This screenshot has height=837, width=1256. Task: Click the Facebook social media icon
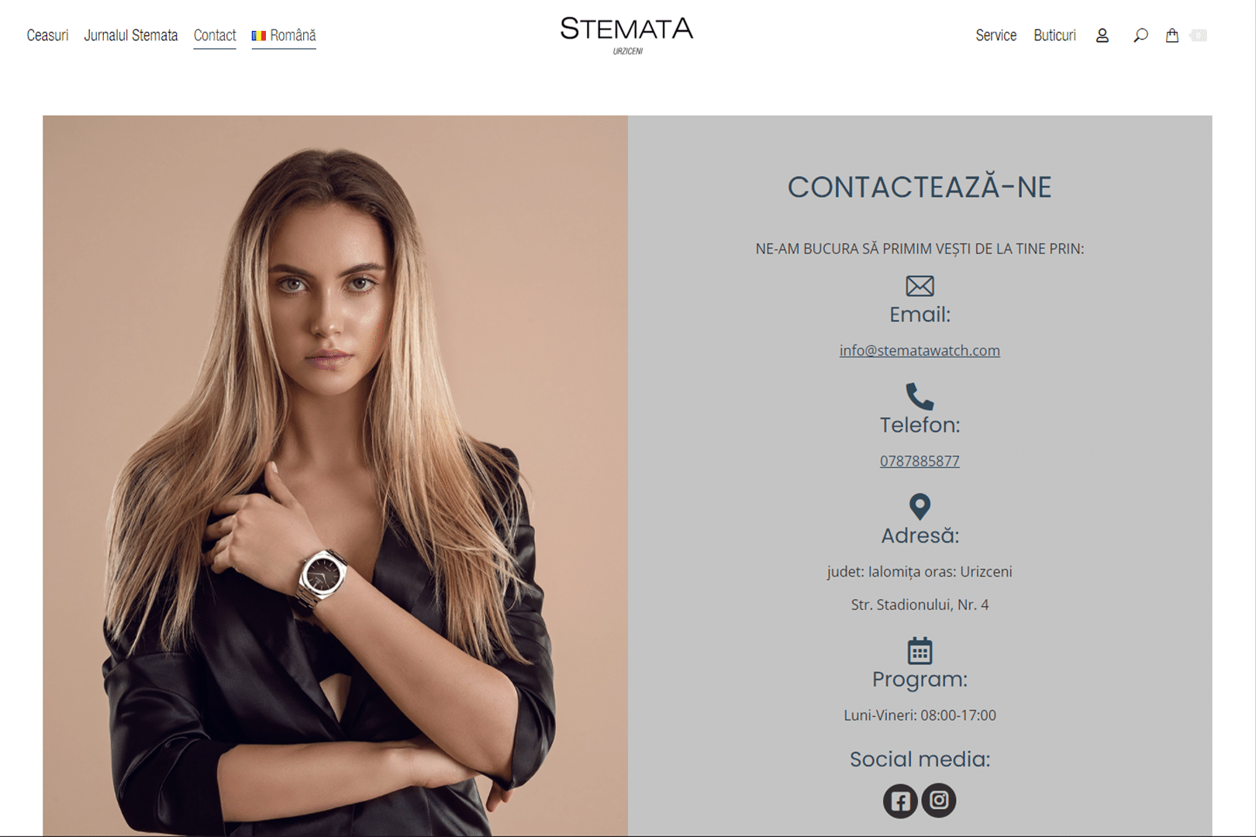pos(900,801)
